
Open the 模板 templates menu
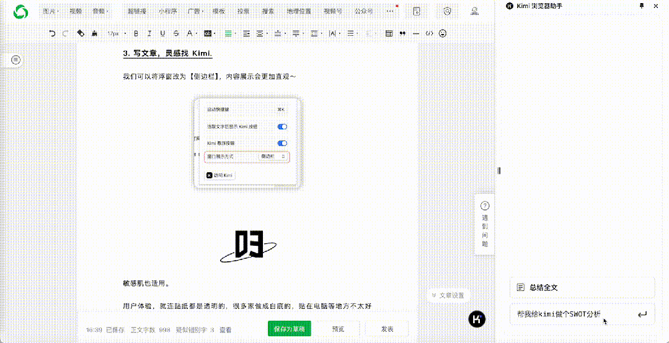coord(218,11)
